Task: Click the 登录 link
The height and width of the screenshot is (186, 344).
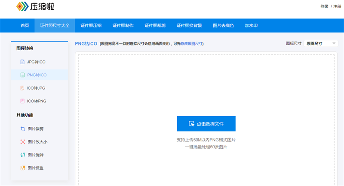Action: click(x=324, y=6)
